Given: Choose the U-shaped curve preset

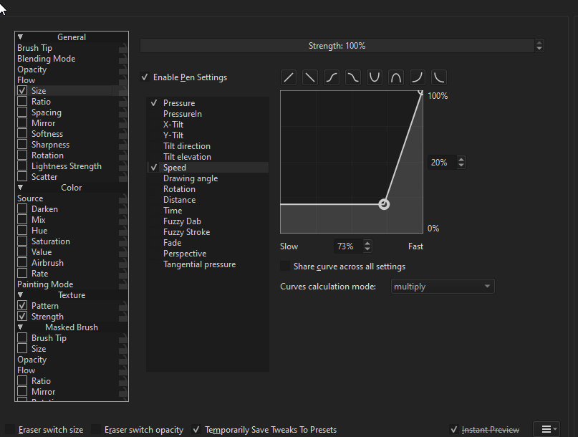Looking at the screenshot, I should point(375,77).
